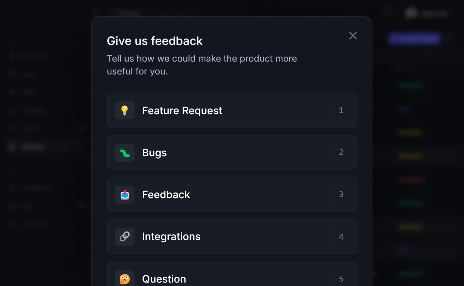Click the green caterpillar bug icon
This screenshot has height=286, width=464.
tap(125, 153)
